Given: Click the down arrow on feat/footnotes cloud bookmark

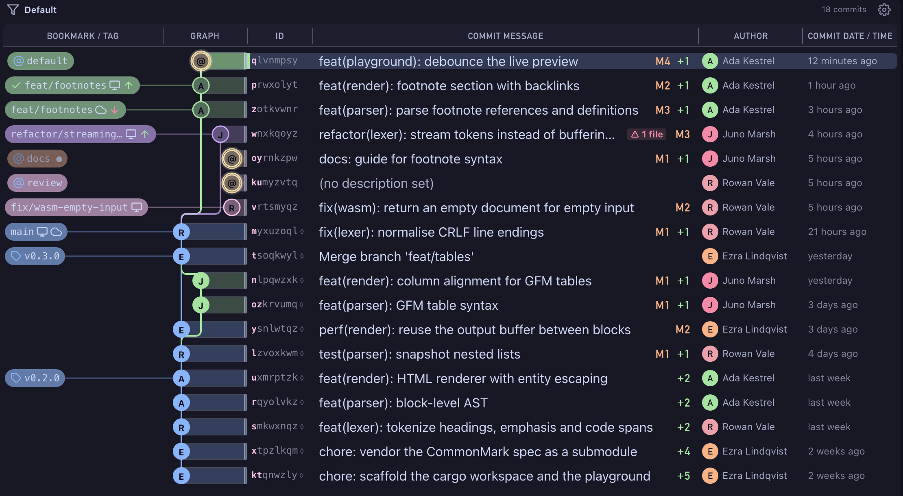Looking at the screenshot, I should (115, 110).
